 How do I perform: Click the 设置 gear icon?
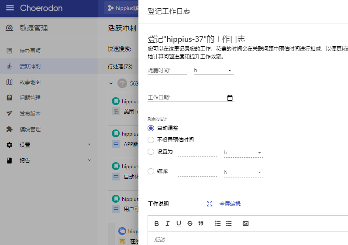[x=9, y=145]
